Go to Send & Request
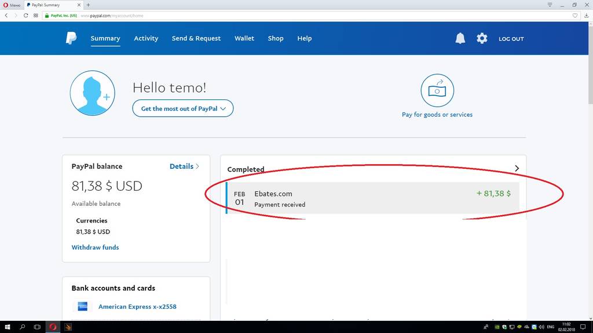The width and height of the screenshot is (593, 333). pyautogui.click(x=196, y=38)
